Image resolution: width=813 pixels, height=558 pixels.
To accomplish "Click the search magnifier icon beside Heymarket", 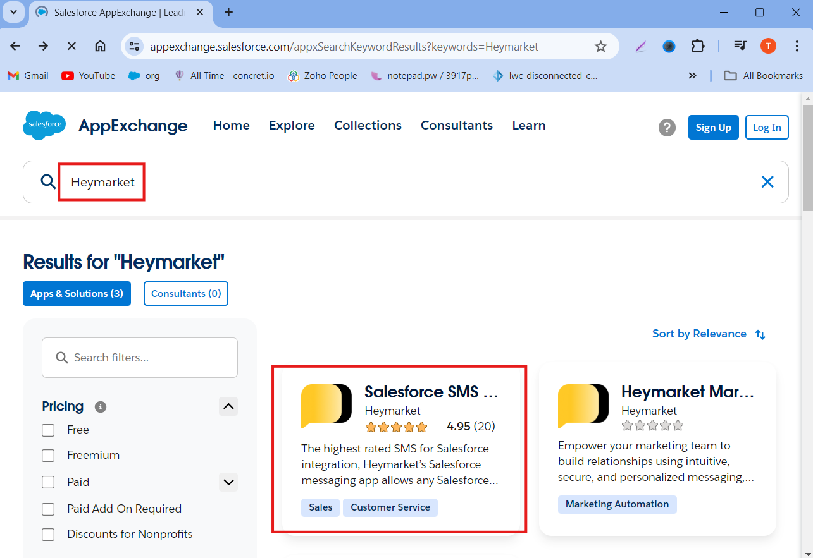I will tap(48, 182).
